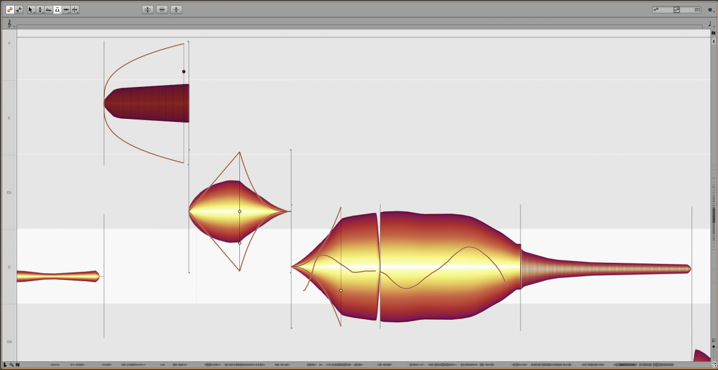This screenshot has width=718, height=370.
Task: Open the Main tool sub-tool arrow
Action: (x=34, y=12)
